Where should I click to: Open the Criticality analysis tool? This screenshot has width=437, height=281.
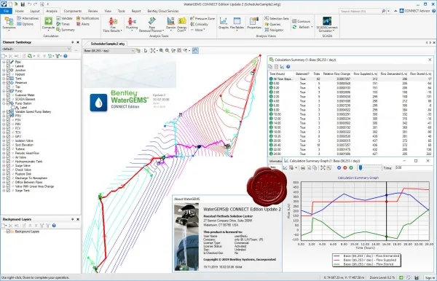[199, 24]
